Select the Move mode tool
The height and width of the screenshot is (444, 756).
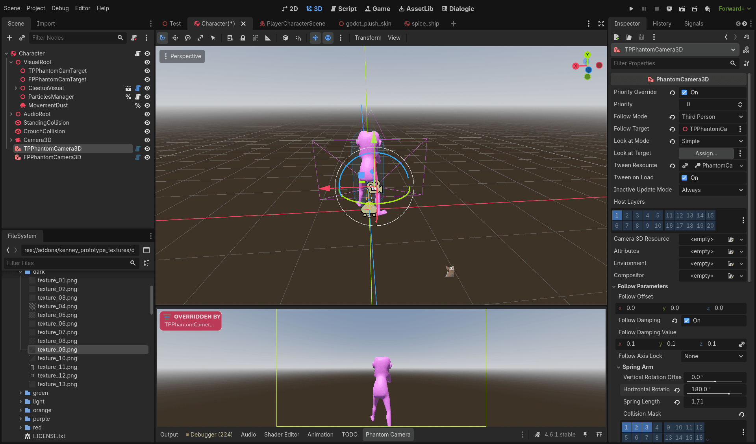(x=175, y=38)
